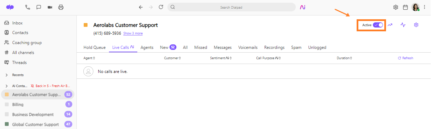The width and height of the screenshot is (431, 129).
Task: Click the Contacts address book icon
Action: (x=7, y=33)
